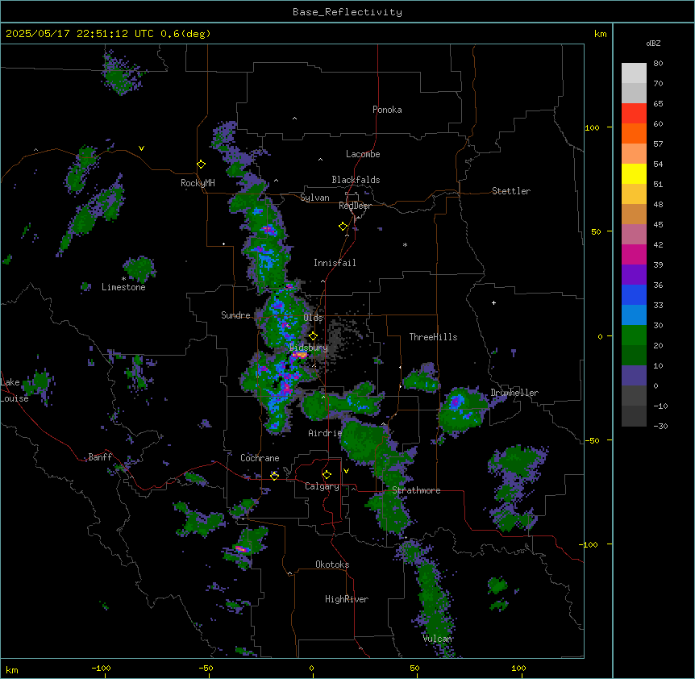
Task: Click the Limestone label
Action: (123, 287)
